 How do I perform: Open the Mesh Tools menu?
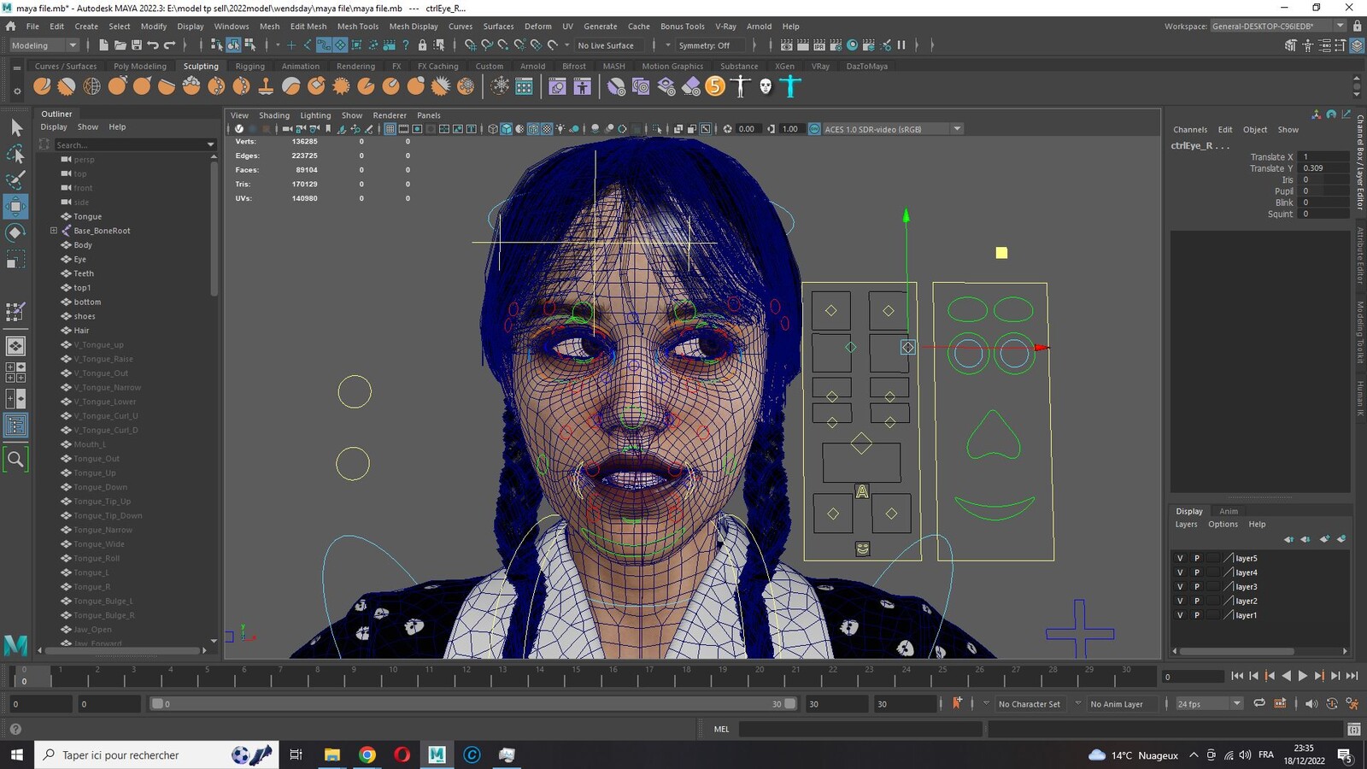[357, 26]
